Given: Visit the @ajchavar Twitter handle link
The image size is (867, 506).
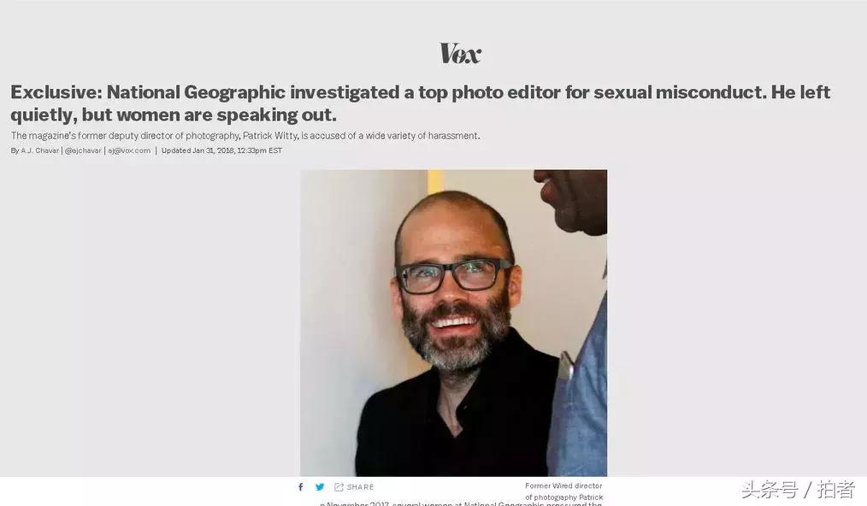Looking at the screenshot, I should coord(83,150).
